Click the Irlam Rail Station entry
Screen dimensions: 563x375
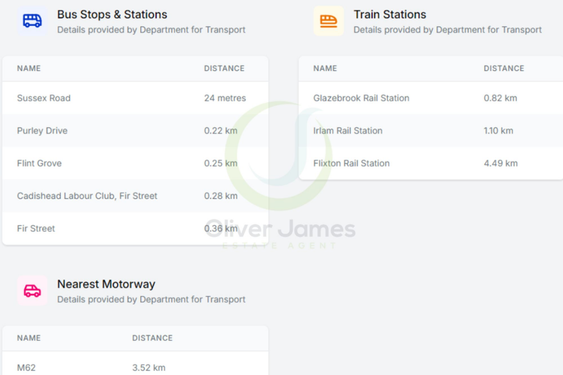tap(347, 131)
